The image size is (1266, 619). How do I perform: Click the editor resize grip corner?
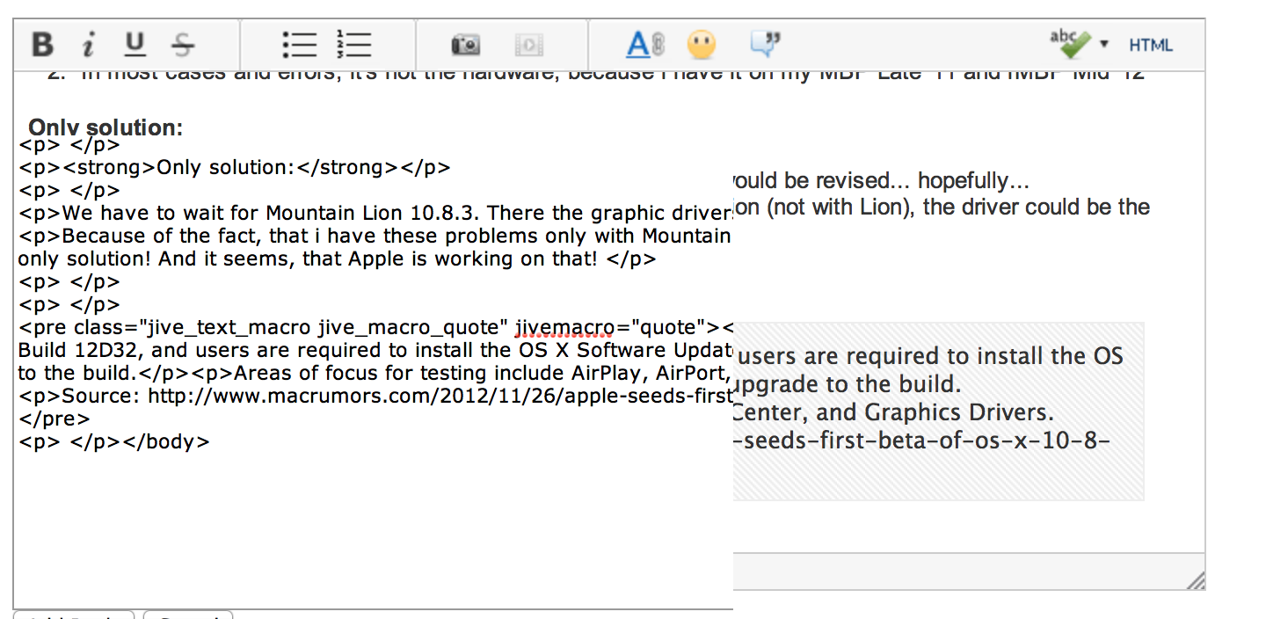tap(1196, 579)
